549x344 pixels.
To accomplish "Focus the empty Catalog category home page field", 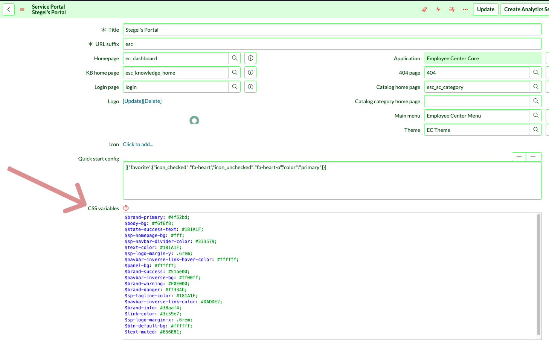I will [477, 101].
